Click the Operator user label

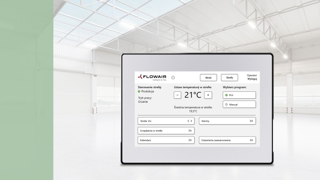(252, 75)
